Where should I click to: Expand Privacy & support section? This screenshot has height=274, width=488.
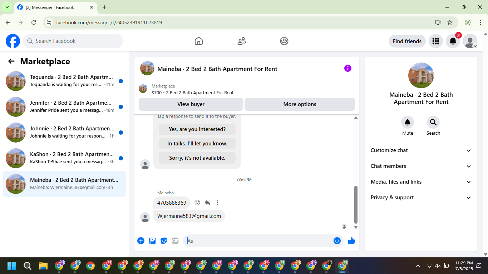(421, 198)
